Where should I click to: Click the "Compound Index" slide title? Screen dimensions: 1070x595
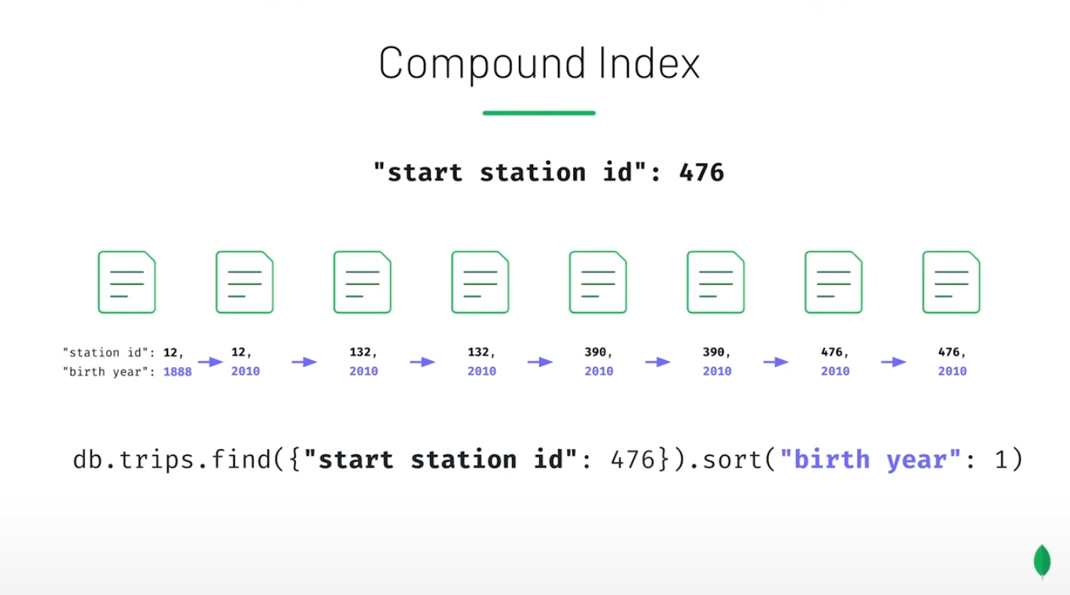[539, 65]
